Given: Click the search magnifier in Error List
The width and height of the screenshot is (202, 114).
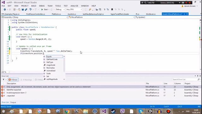Looking at the screenshot, I should (x=199, y=79).
